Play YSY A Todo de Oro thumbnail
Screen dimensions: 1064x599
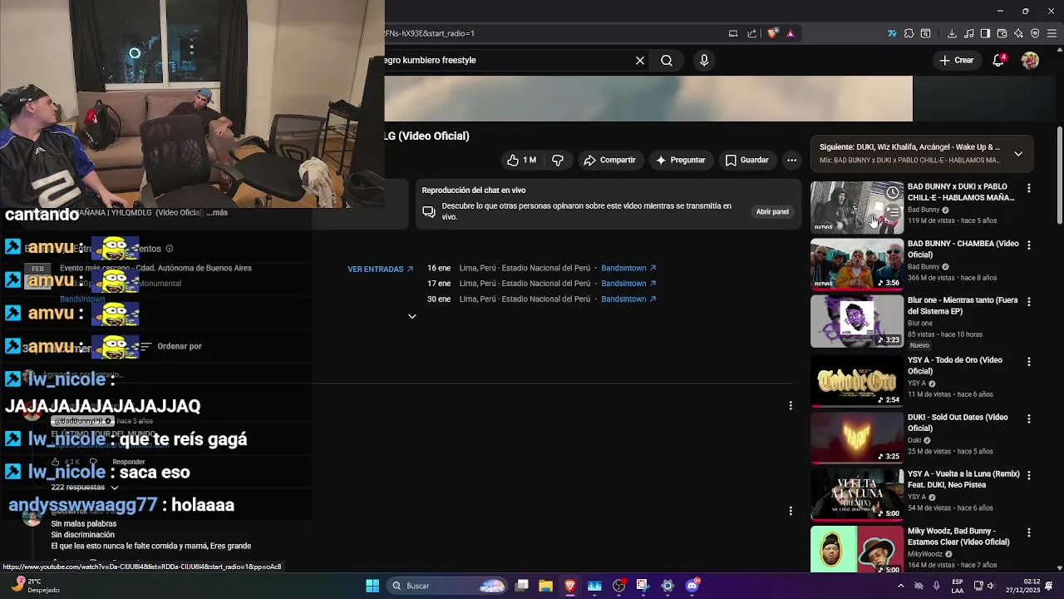tap(857, 381)
